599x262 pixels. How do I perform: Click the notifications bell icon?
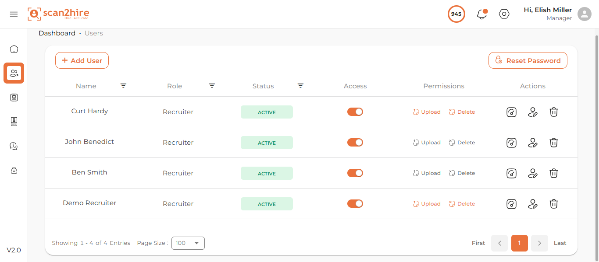pyautogui.click(x=481, y=14)
